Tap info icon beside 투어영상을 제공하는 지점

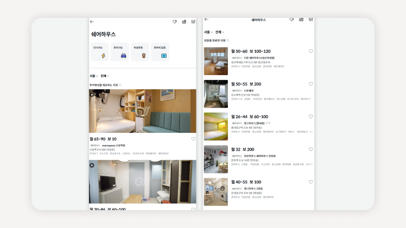tap(120, 85)
